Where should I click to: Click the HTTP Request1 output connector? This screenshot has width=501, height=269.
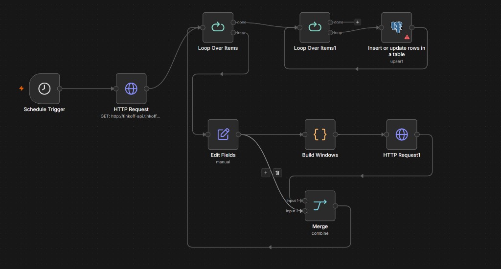pos(417,134)
